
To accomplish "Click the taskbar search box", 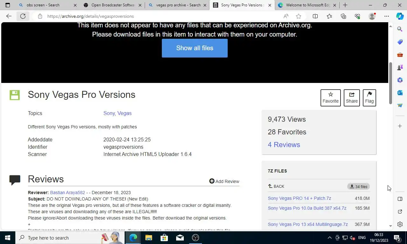I will point(70,238).
